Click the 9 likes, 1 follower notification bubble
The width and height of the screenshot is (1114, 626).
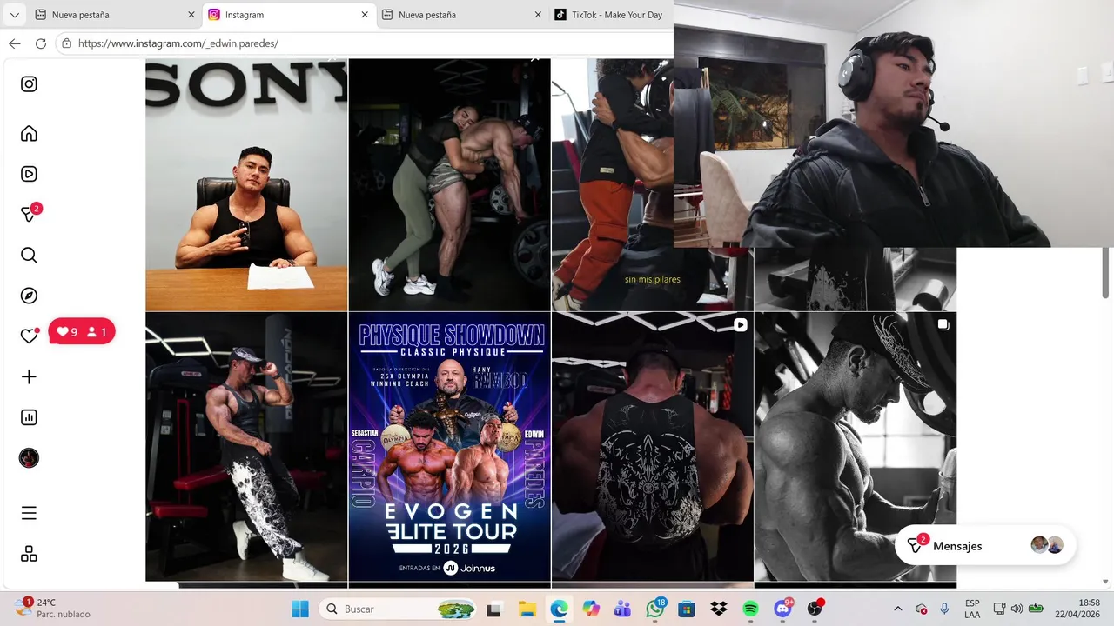[82, 331]
